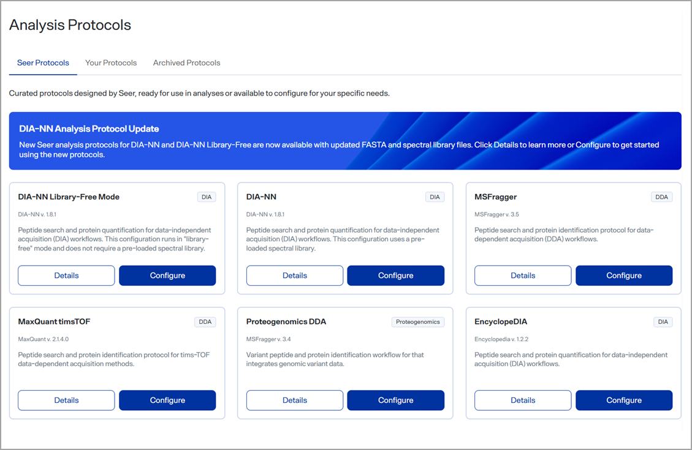Configure the DIA-NN Library-Free Mode protocol

(x=167, y=276)
